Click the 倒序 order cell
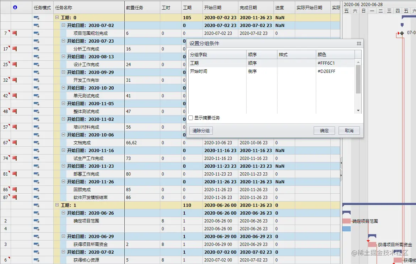This screenshot has height=264, width=416. pos(262,71)
